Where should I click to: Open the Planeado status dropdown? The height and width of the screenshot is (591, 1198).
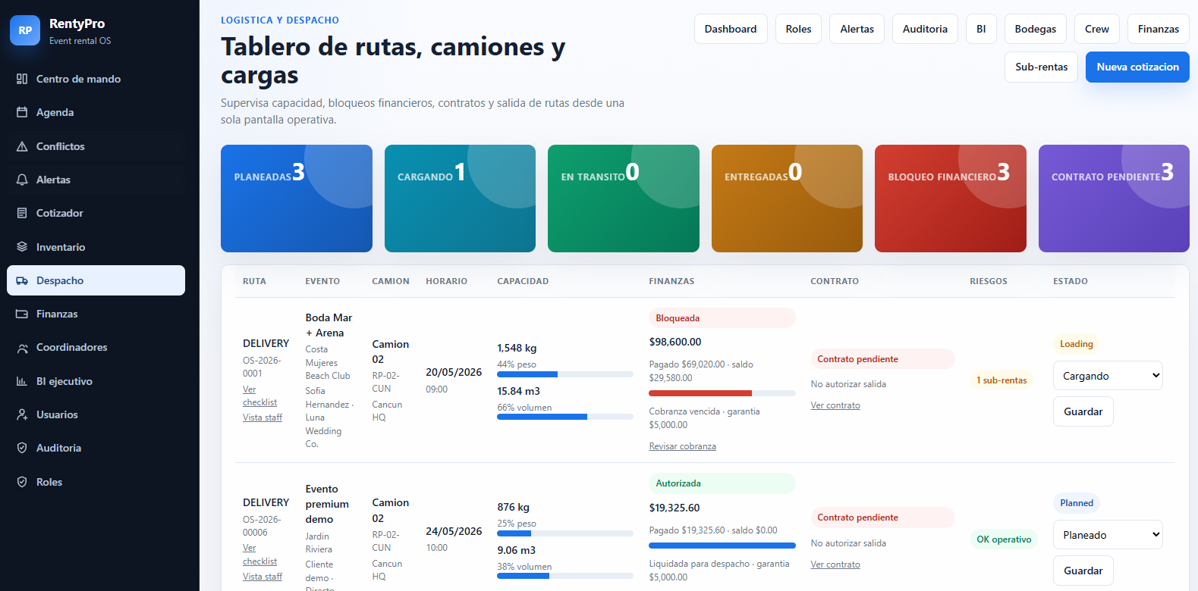[x=1108, y=535]
